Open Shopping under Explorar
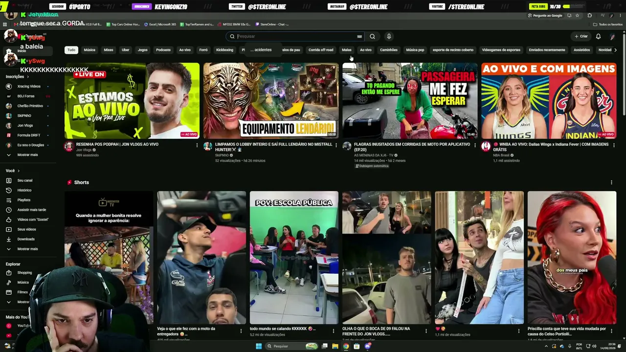Viewport: 626px width, 352px height. click(x=24, y=273)
